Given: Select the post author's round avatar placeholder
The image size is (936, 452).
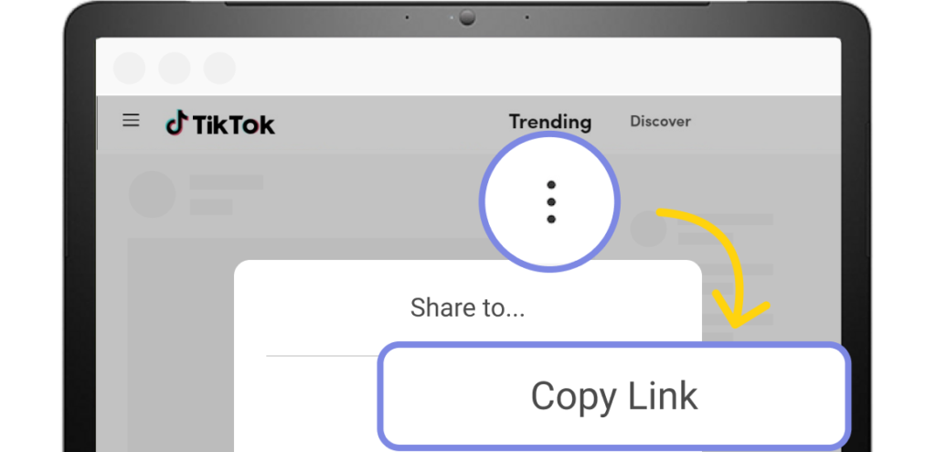Looking at the screenshot, I should 153,194.
